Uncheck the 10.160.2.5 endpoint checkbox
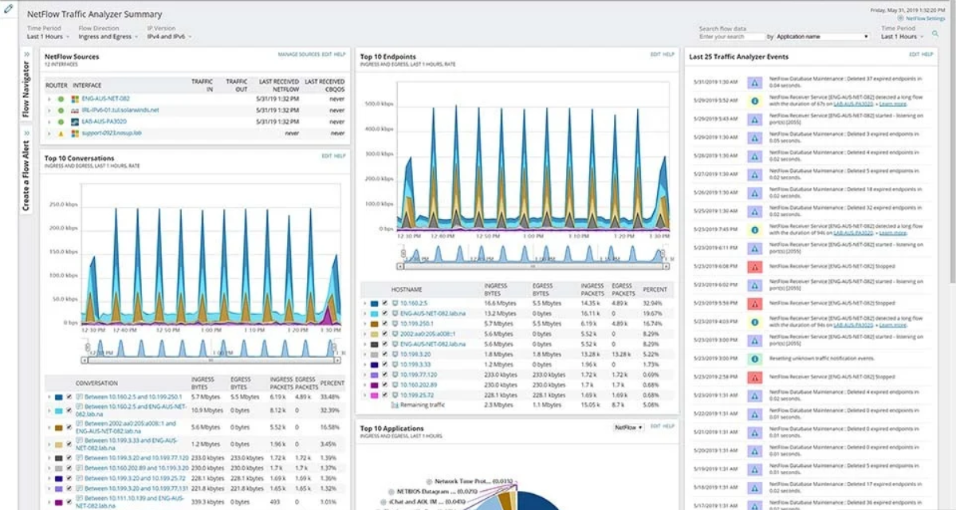956x510 pixels. [384, 303]
